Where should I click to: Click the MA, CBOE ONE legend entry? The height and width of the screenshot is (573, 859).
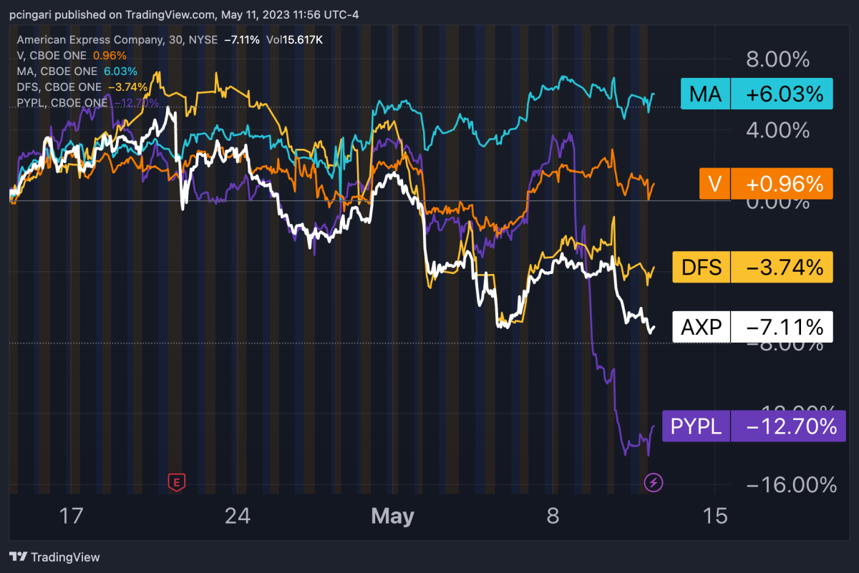point(57,71)
